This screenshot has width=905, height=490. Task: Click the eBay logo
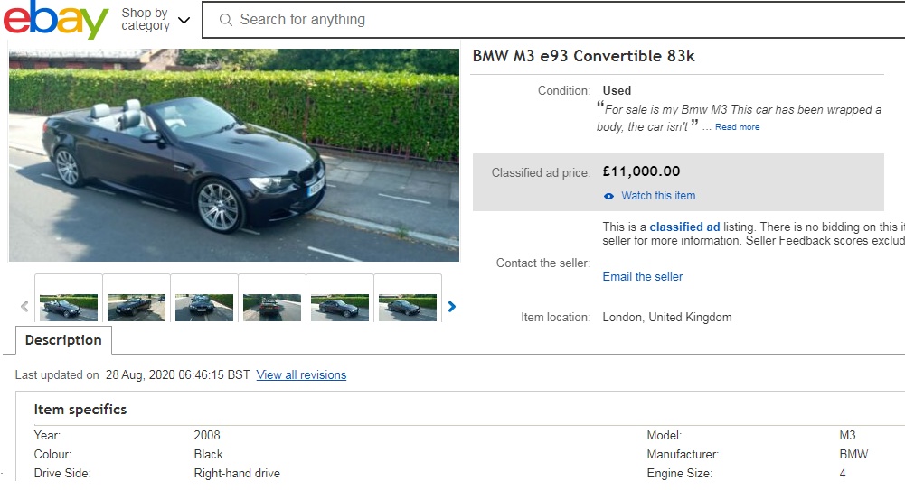point(55,20)
